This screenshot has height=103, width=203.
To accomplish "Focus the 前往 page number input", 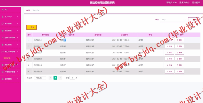I will click(x=72, y=78).
